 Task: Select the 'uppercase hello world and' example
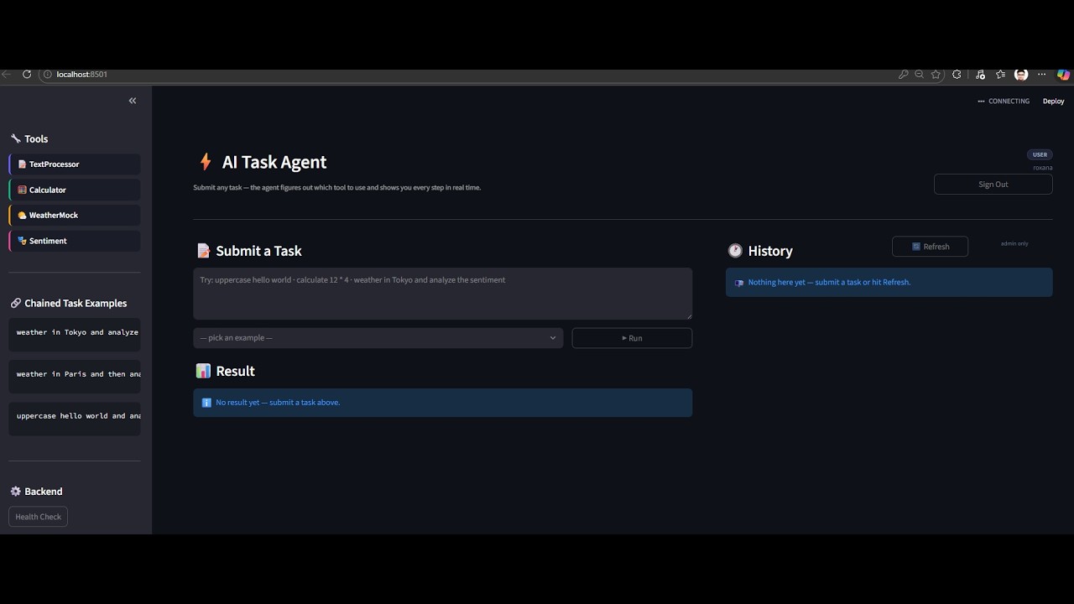pyautogui.click(x=75, y=417)
